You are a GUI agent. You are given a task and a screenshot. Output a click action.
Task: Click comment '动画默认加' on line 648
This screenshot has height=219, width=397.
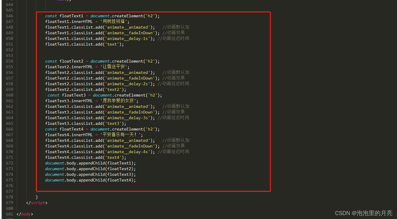[176, 27]
